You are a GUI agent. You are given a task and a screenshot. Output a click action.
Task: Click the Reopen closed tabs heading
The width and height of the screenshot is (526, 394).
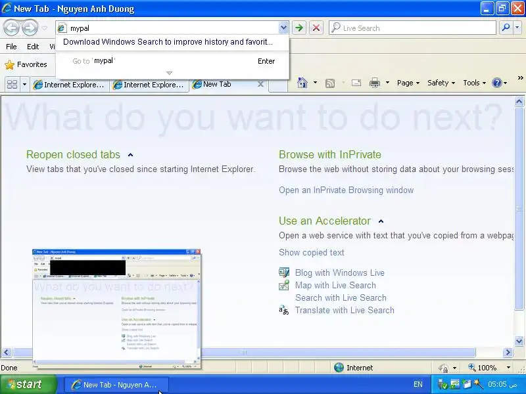[x=73, y=154]
